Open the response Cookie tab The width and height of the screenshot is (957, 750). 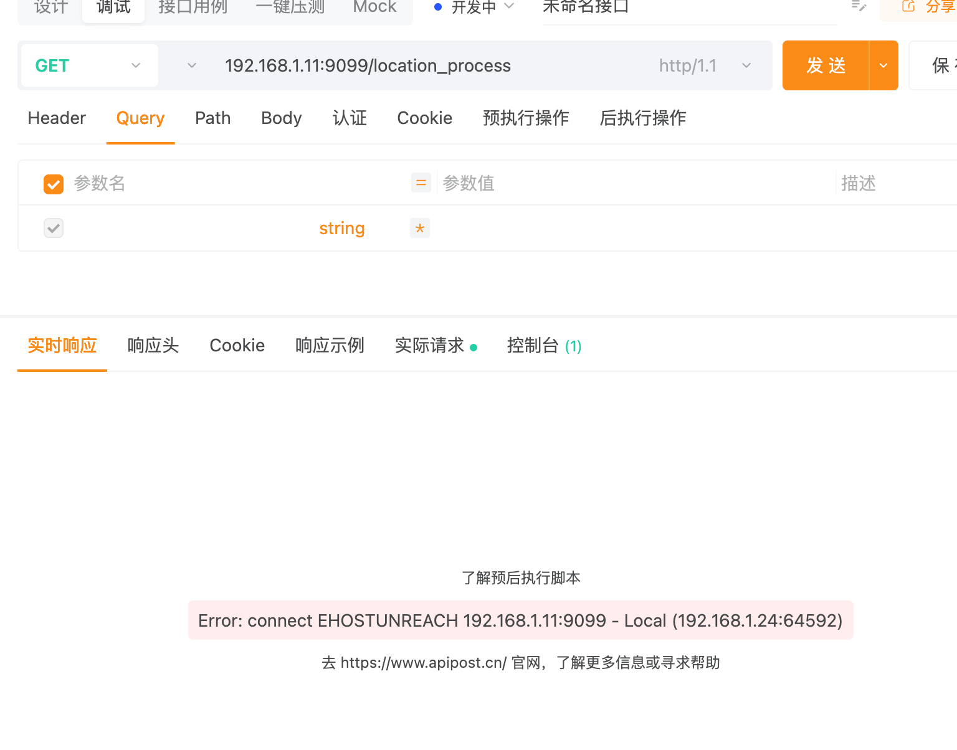click(x=237, y=345)
